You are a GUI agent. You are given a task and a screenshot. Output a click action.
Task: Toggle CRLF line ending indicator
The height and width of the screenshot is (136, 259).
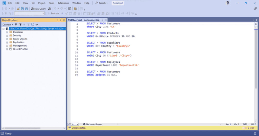click(253, 124)
